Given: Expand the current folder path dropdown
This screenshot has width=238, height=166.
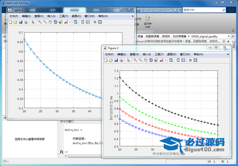Looking at the screenshot, I should point(229,36).
